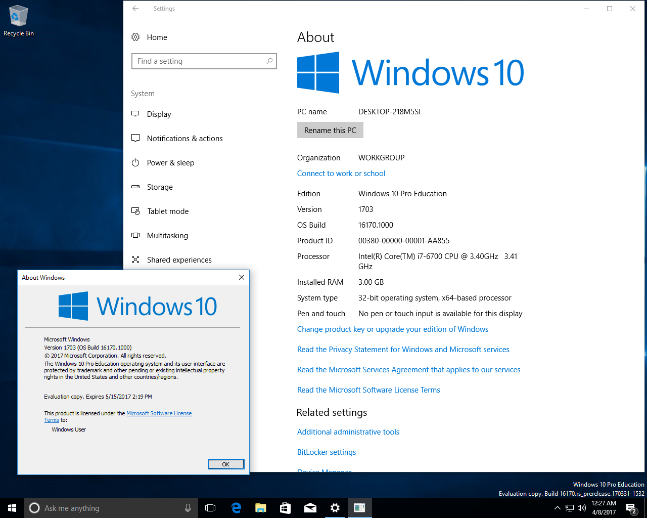Image resolution: width=647 pixels, height=518 pixels.
Task: Close the Settings window
Action: 633,9
